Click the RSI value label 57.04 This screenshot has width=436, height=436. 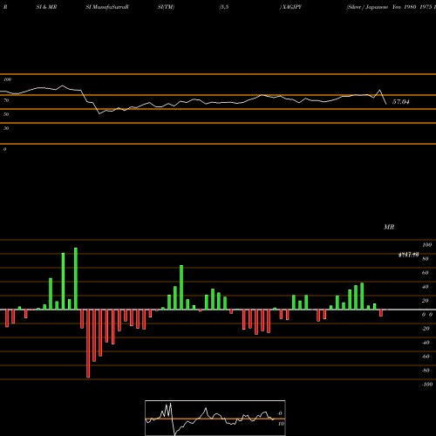point(400,102)
